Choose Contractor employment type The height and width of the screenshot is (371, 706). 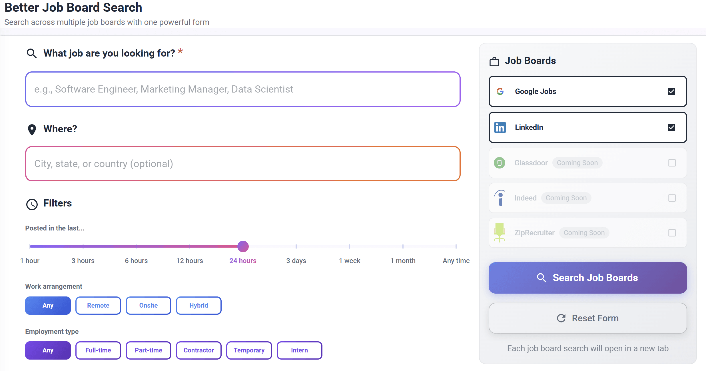coord(198,350)
